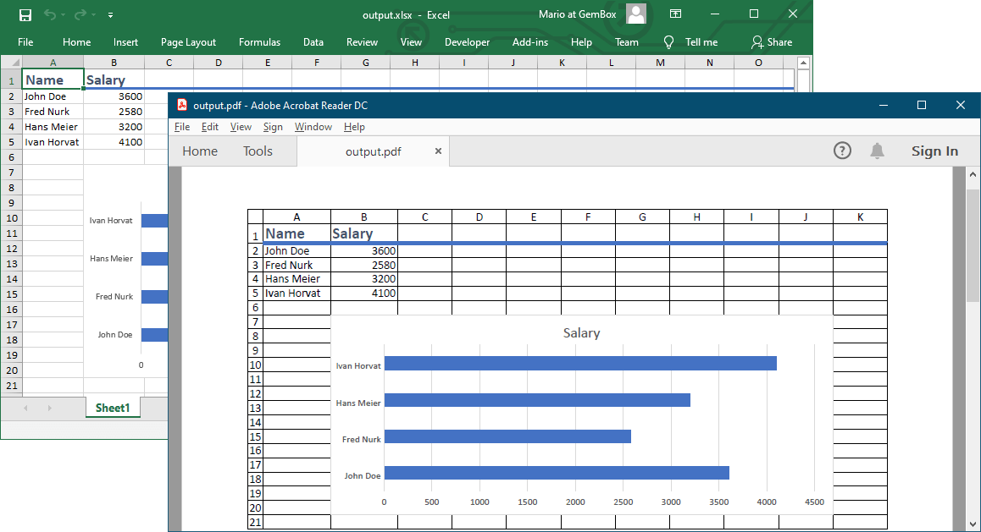Click the Tell me lightbulb icon
The width and height of the screenshot is (981, 532).
668,42
